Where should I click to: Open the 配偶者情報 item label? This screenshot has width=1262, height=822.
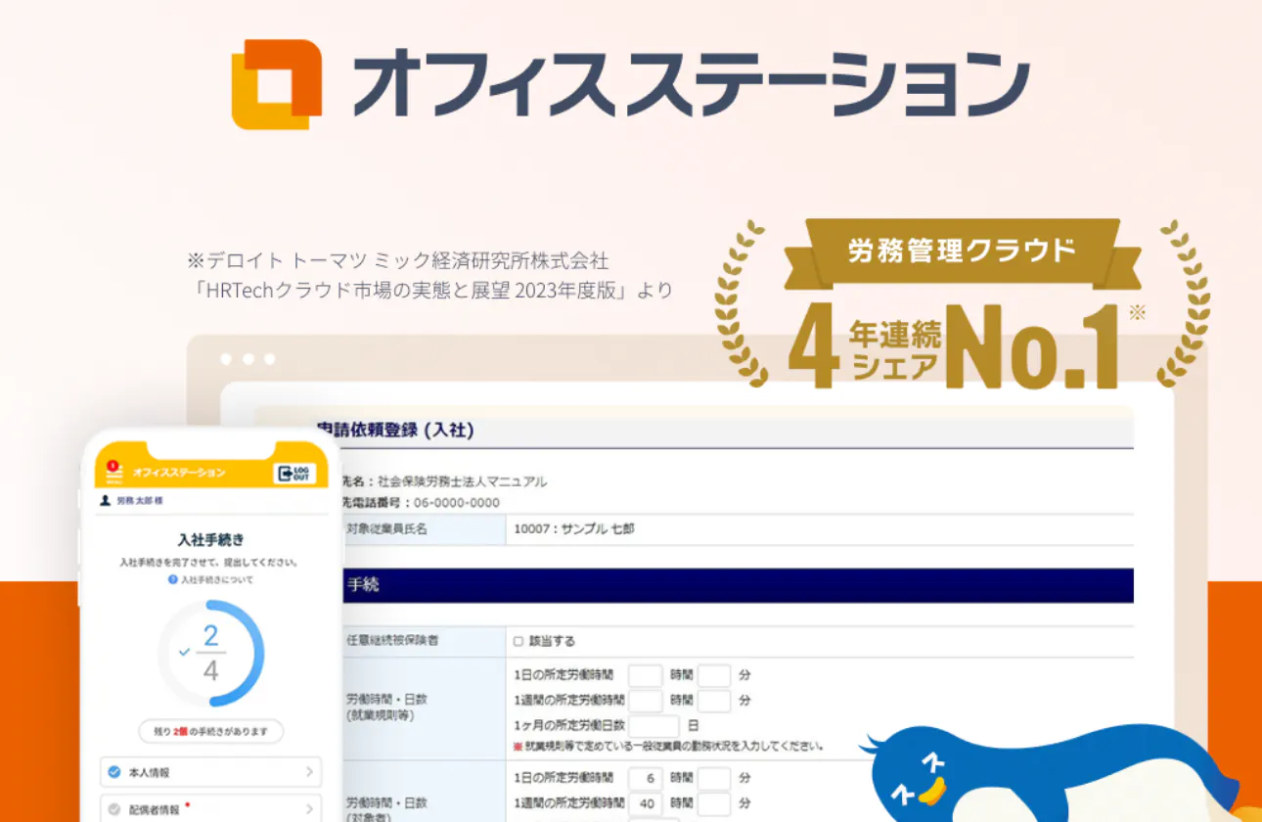[155, 809]
